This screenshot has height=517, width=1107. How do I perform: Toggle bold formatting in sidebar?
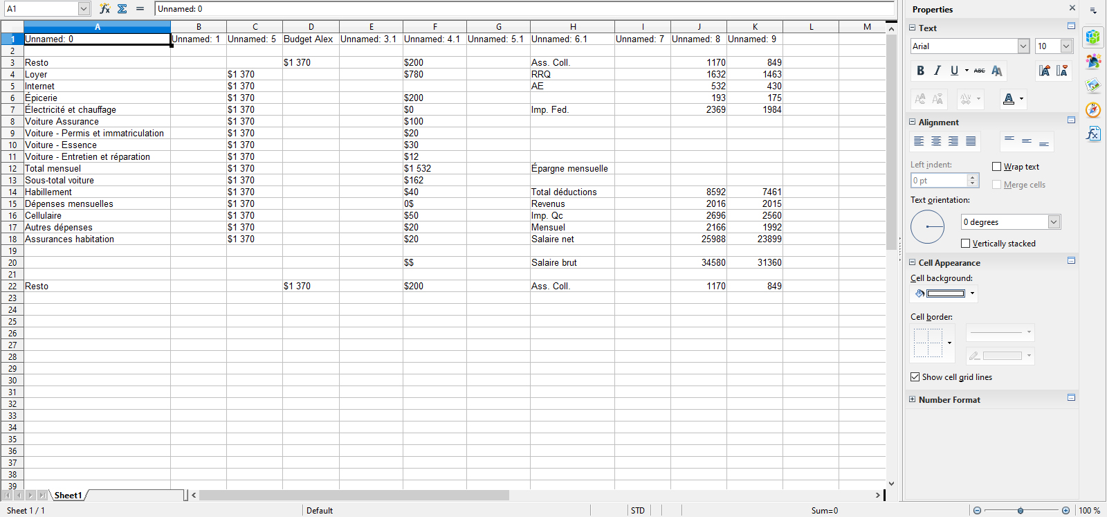920,71
